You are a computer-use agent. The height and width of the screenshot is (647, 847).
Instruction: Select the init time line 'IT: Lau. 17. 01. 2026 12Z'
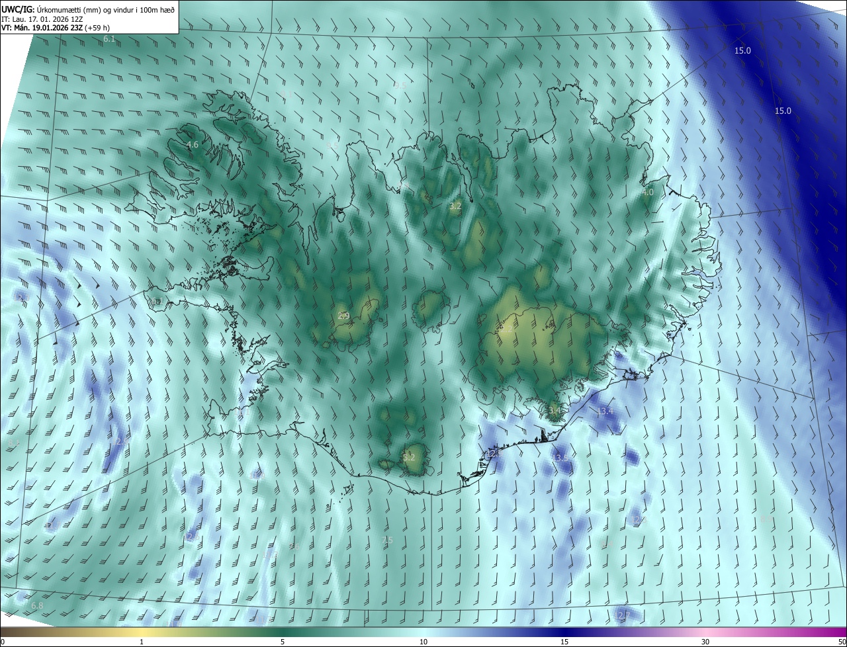pyautogui.click(x=42, y=19)
